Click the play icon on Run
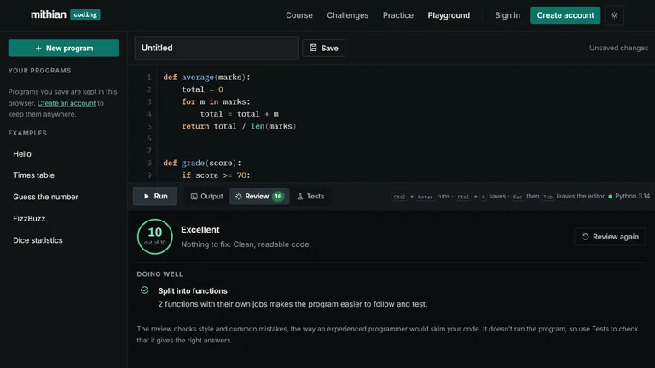Image resolution: width=655 pixels, height=368 pixels. pyautogui.click(x=146, y=196)
